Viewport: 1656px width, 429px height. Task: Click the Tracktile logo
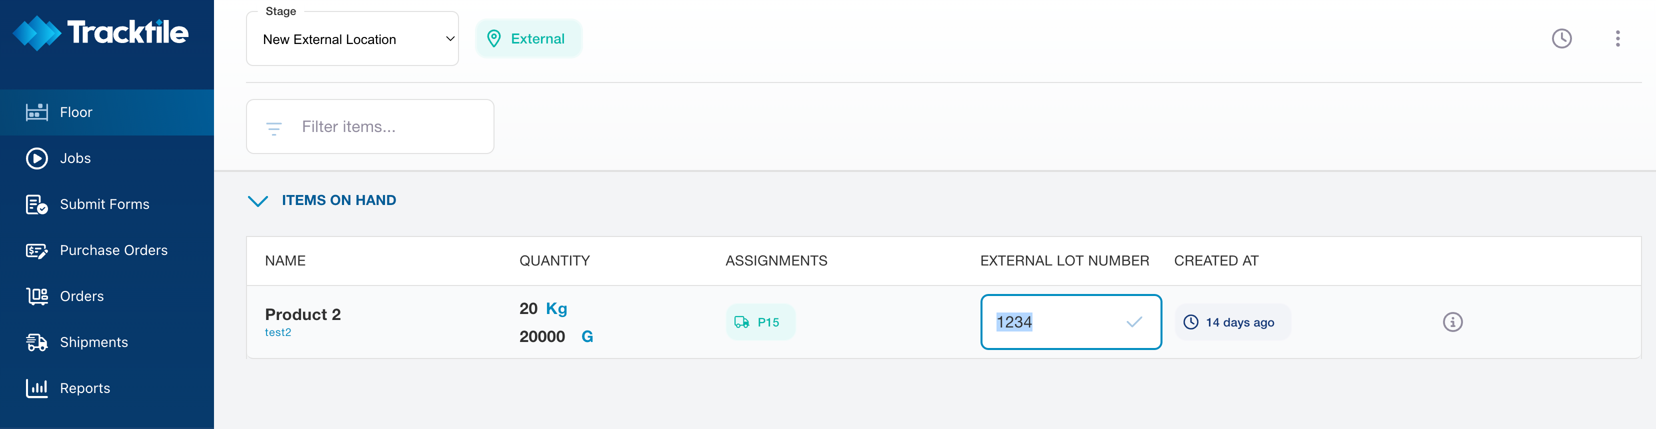tap(101, 33)
